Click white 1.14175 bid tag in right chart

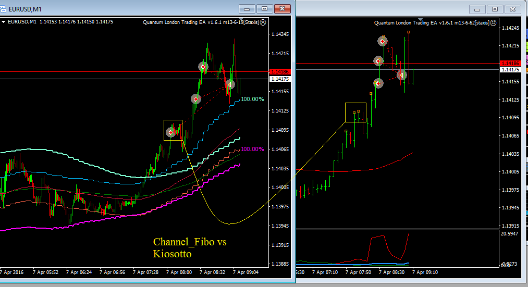510,70
